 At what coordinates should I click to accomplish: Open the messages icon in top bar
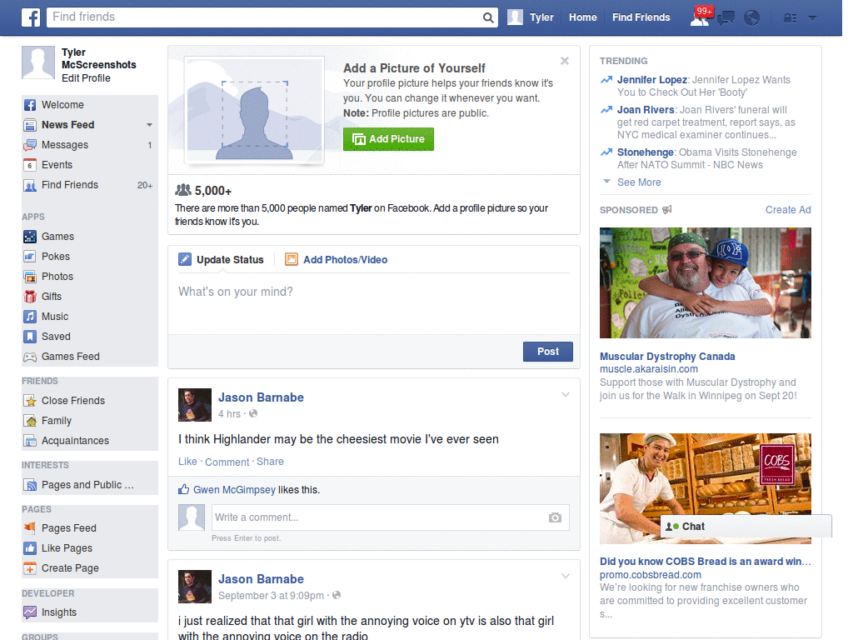click(x=726, y=18)
